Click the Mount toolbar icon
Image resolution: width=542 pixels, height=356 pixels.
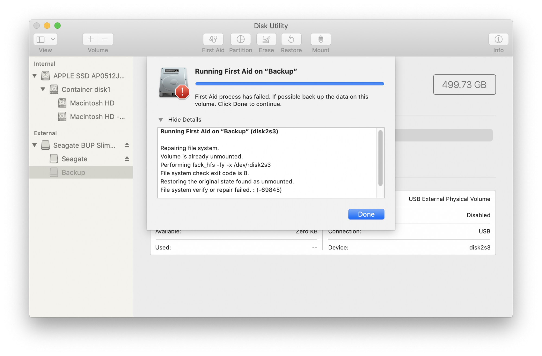click(321, 39)
